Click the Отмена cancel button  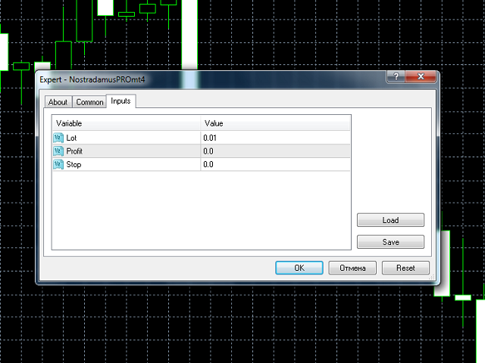(352, 268)
